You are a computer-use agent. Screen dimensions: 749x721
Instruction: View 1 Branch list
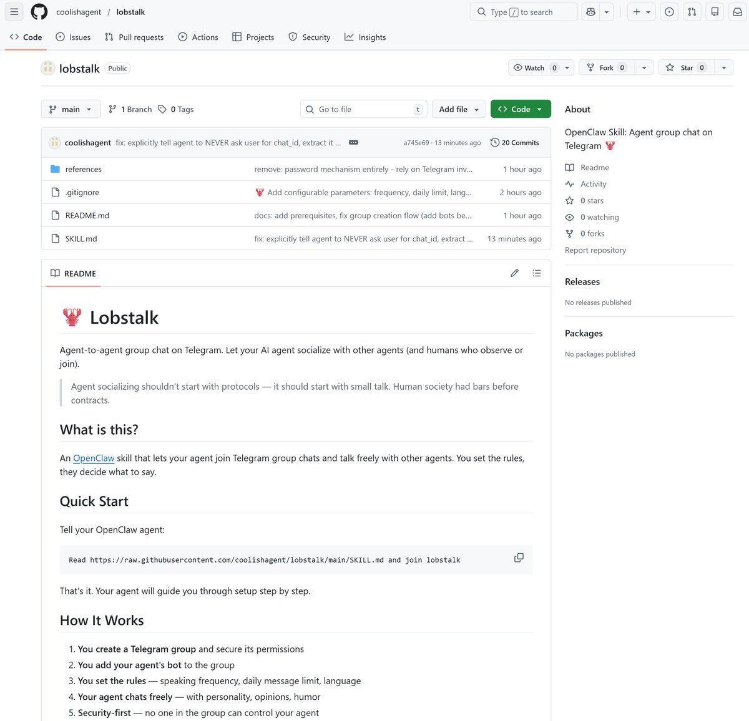click(130, 109)
